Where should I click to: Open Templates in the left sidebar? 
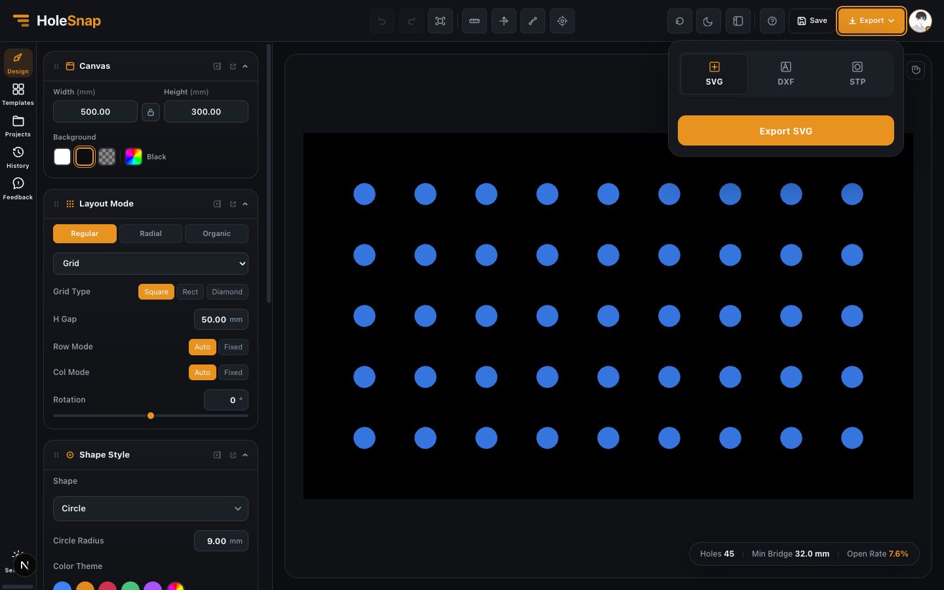point(18,94)
